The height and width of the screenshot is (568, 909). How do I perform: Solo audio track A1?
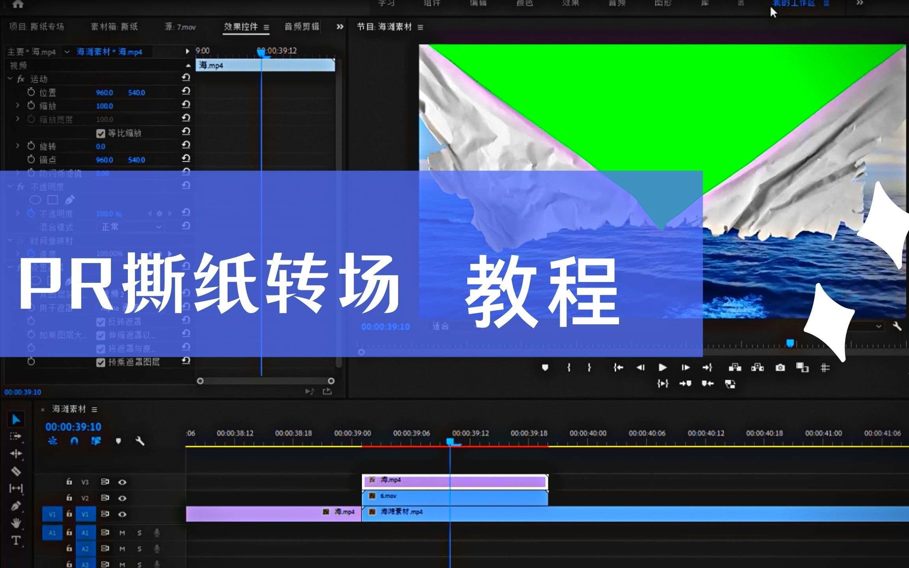139,533
